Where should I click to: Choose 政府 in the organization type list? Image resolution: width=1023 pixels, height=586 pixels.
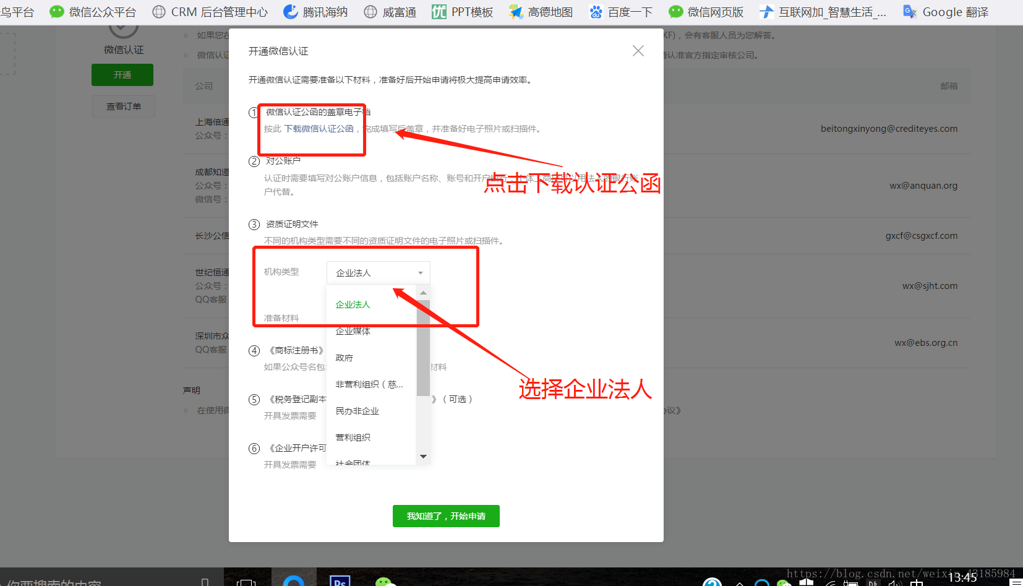[x=344, y=358]
